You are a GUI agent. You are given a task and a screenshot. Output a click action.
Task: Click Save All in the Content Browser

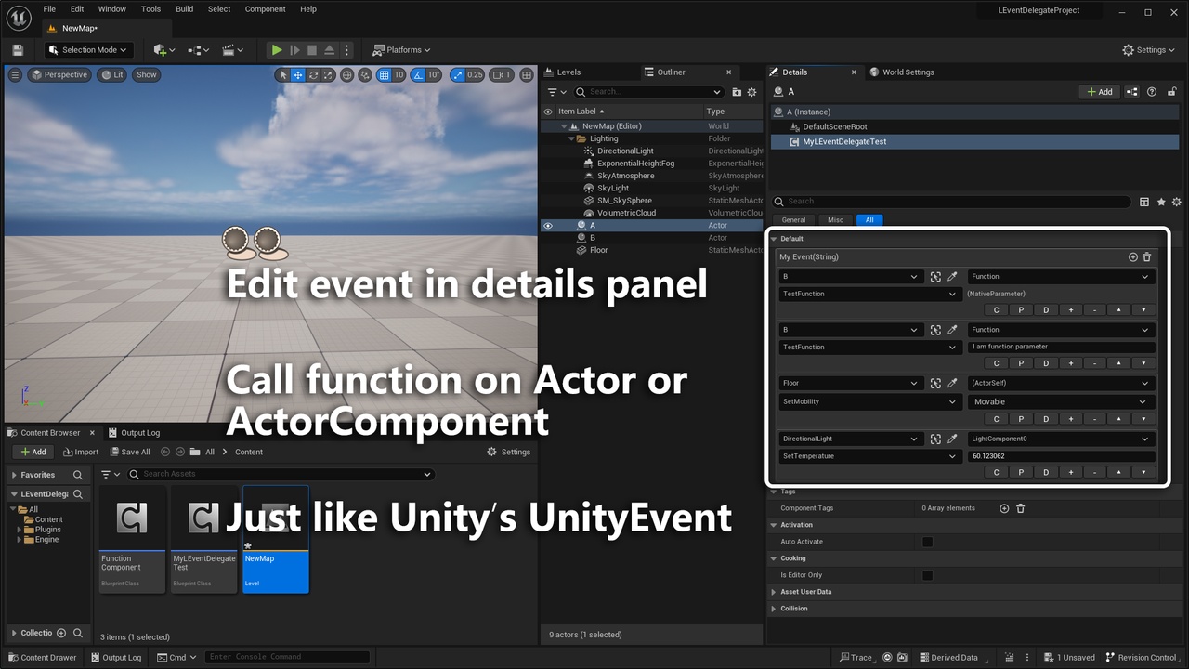click(x=129, y=453)
